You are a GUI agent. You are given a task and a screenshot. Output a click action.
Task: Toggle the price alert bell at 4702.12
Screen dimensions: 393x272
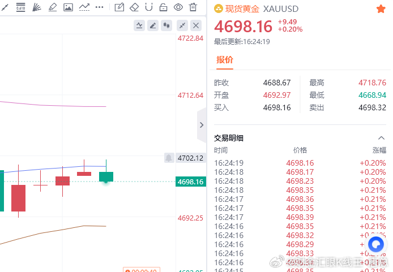pyautogui.click(x=169, y=158)
